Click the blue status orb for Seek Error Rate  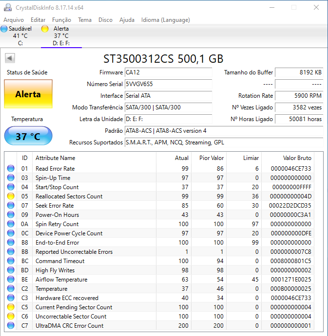point(11,205)
